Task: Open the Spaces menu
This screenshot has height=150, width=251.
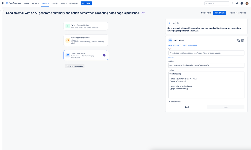Action: (45, 3)
